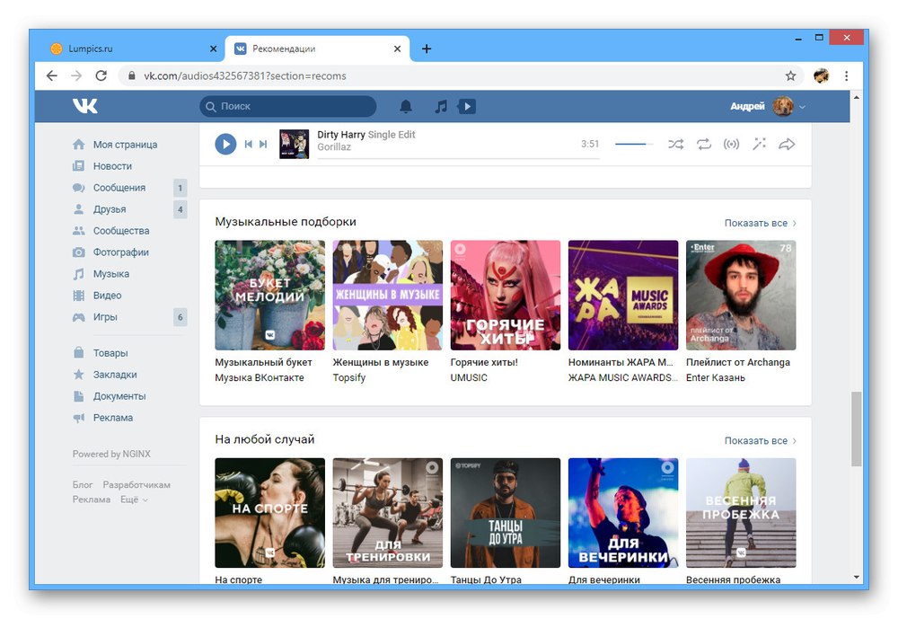Open ЖАРА Music Awards playlist cover
Image resolution: width=898 pixels, height=619 pixels.
point(623,296)
